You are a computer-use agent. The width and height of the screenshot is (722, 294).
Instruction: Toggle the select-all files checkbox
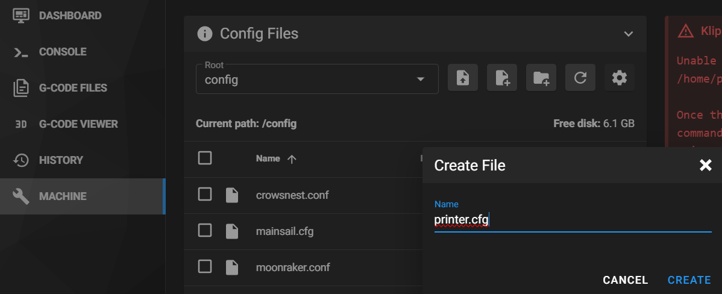(x=205, y=158)
